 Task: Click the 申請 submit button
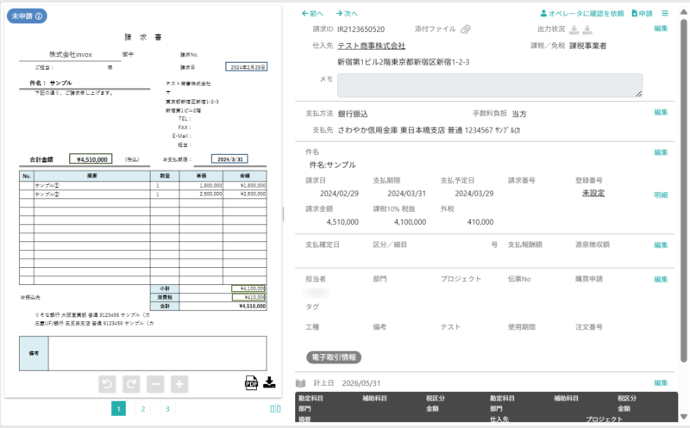(642, 14)
